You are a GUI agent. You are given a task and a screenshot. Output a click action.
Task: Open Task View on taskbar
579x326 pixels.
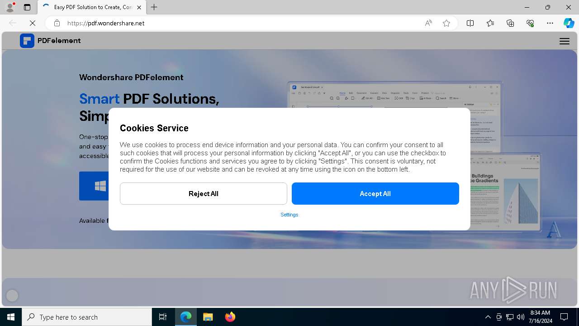pyautogui.click(x=163, y=317)
